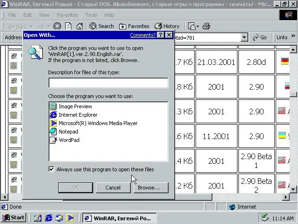Click the vertical scrollbar thumb
The height and width of the screenshot is (224, 298).
tap(293, 94)
